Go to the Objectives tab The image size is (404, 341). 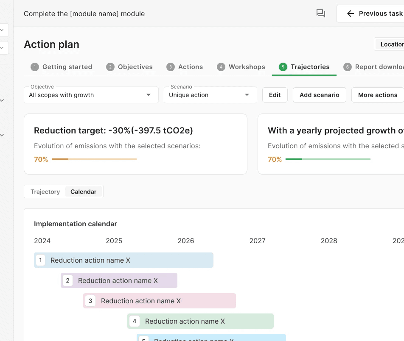135,67
